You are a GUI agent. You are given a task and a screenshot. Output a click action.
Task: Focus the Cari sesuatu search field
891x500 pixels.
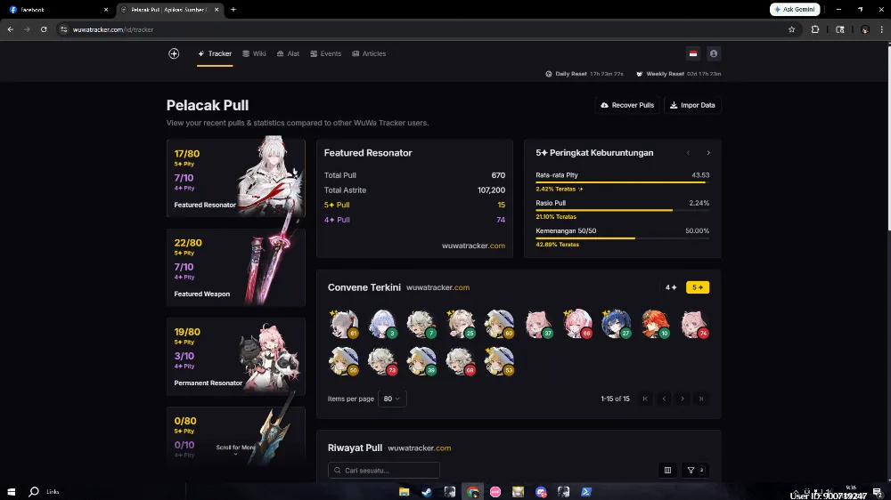click(x=383, y=470)
